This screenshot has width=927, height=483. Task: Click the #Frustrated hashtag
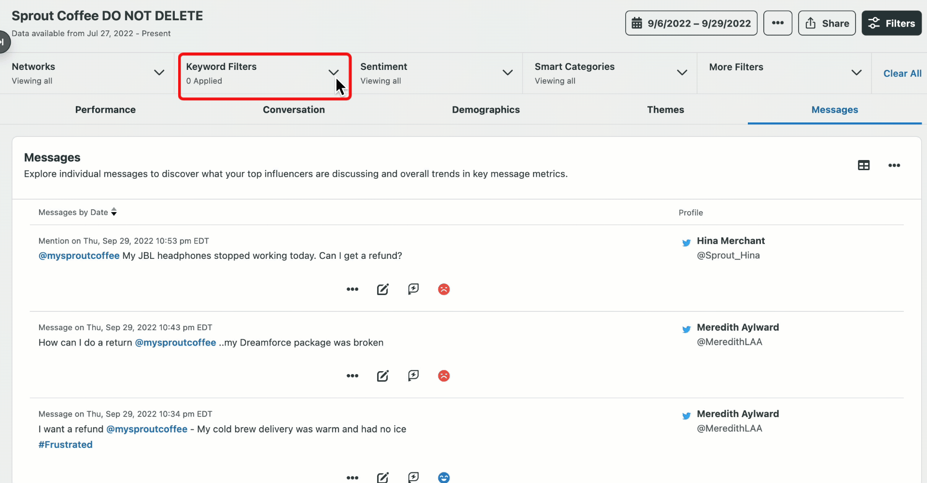click(x=65, y=444)
